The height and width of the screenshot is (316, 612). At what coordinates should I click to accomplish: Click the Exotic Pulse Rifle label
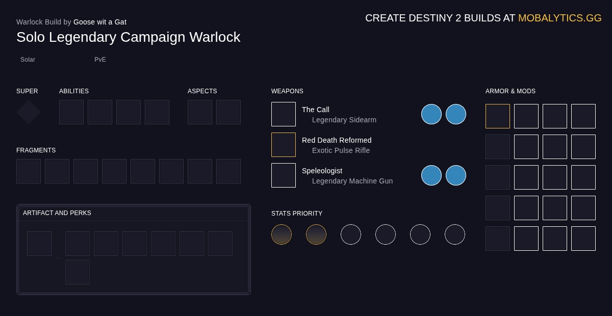[341, 150]
